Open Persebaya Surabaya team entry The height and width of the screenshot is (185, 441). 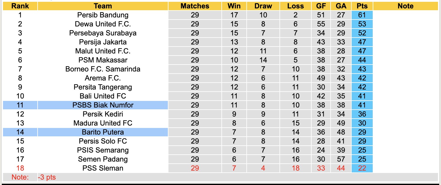coord(103,33)
